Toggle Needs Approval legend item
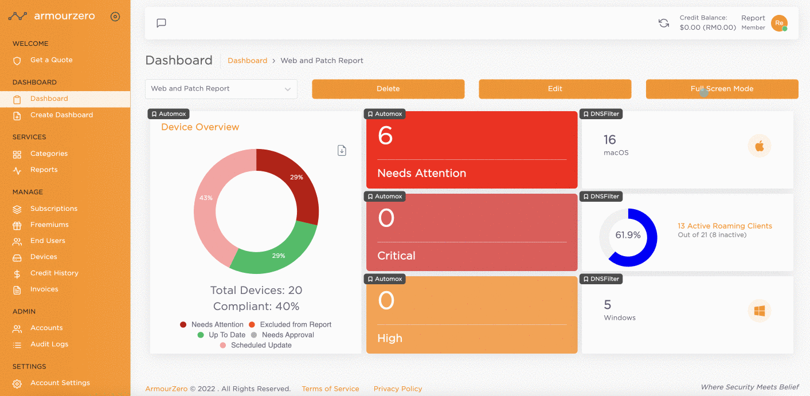The height and width of the screenshot is (396, 810). coord(283,335)
